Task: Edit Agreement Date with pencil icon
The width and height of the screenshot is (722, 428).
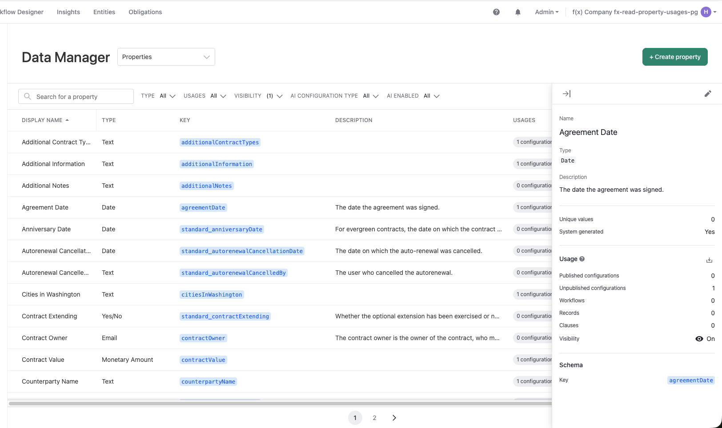Action: [708, 94]
